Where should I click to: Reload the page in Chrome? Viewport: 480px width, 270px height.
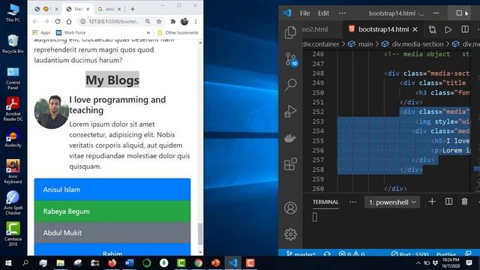click(58, 22)
